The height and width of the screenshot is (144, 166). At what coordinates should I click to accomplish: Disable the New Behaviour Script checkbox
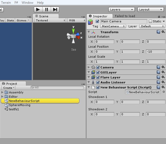(98, 87)
